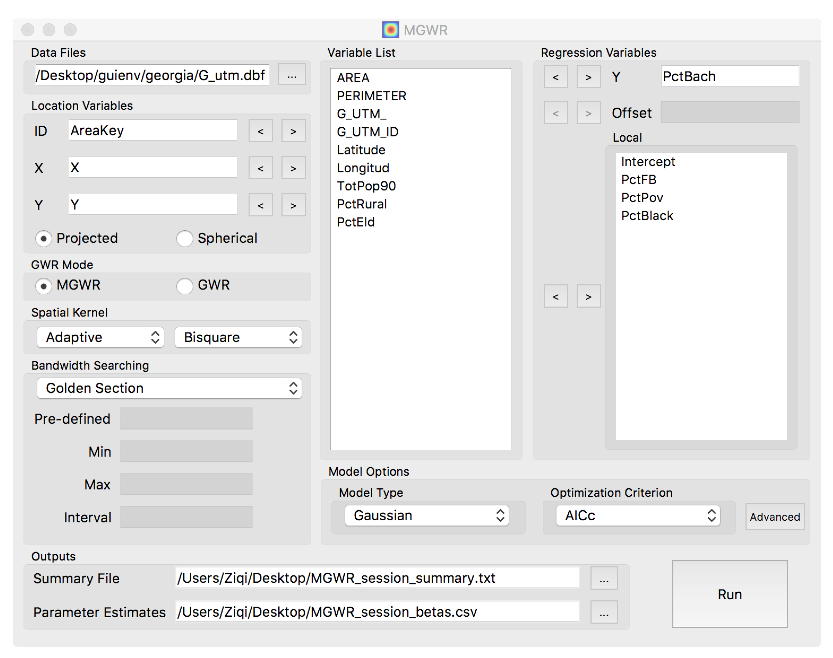Open the Adaptive kernel type dropdown
Image resolution: width=833 pixels, height=658 pixels.
pyautogui.click(x=101, y=337)
